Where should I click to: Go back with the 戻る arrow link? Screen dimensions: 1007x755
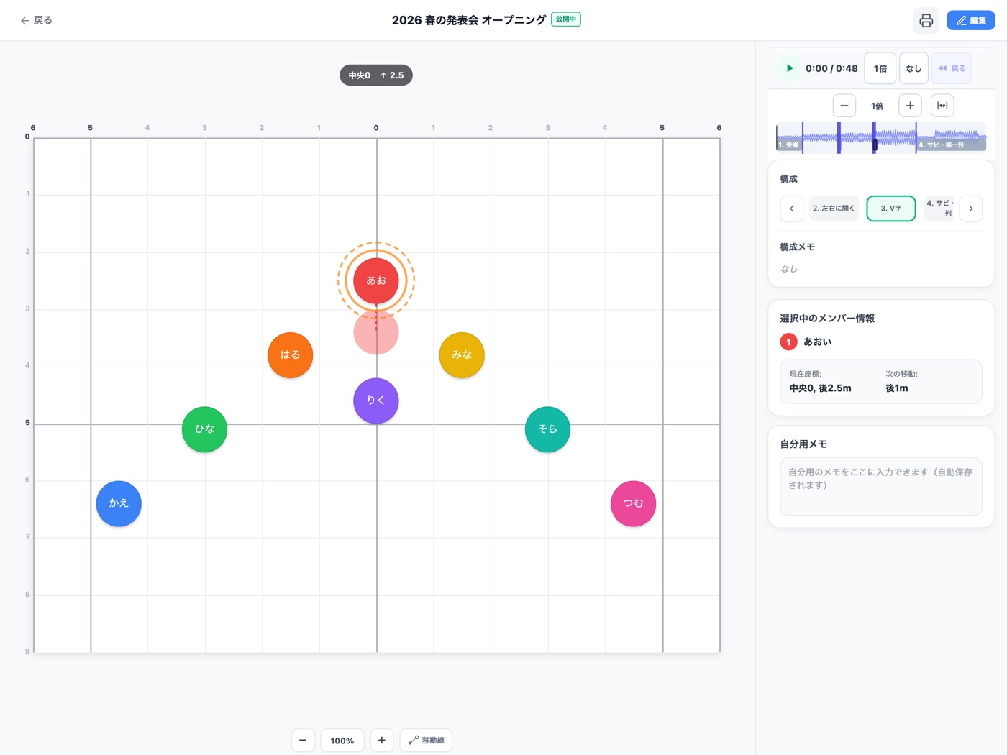pos(36,20)
